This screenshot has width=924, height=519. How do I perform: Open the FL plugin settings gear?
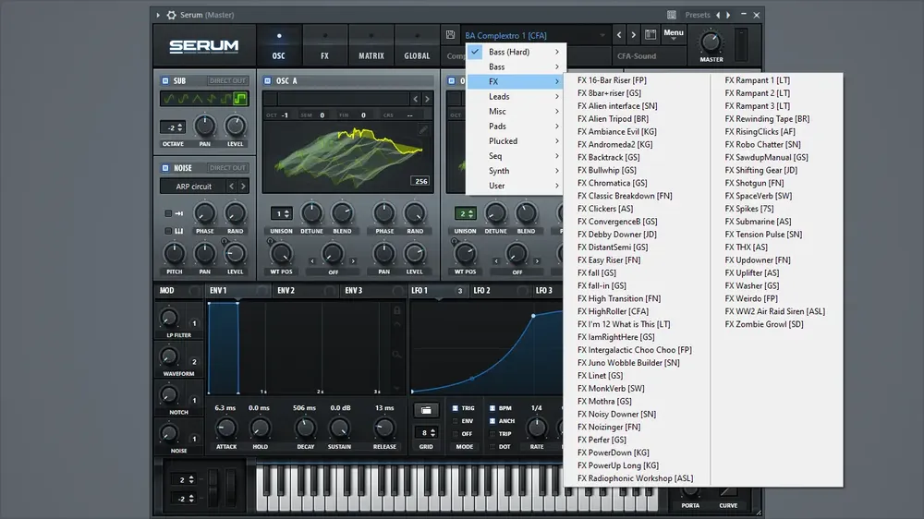coord(172,15)
